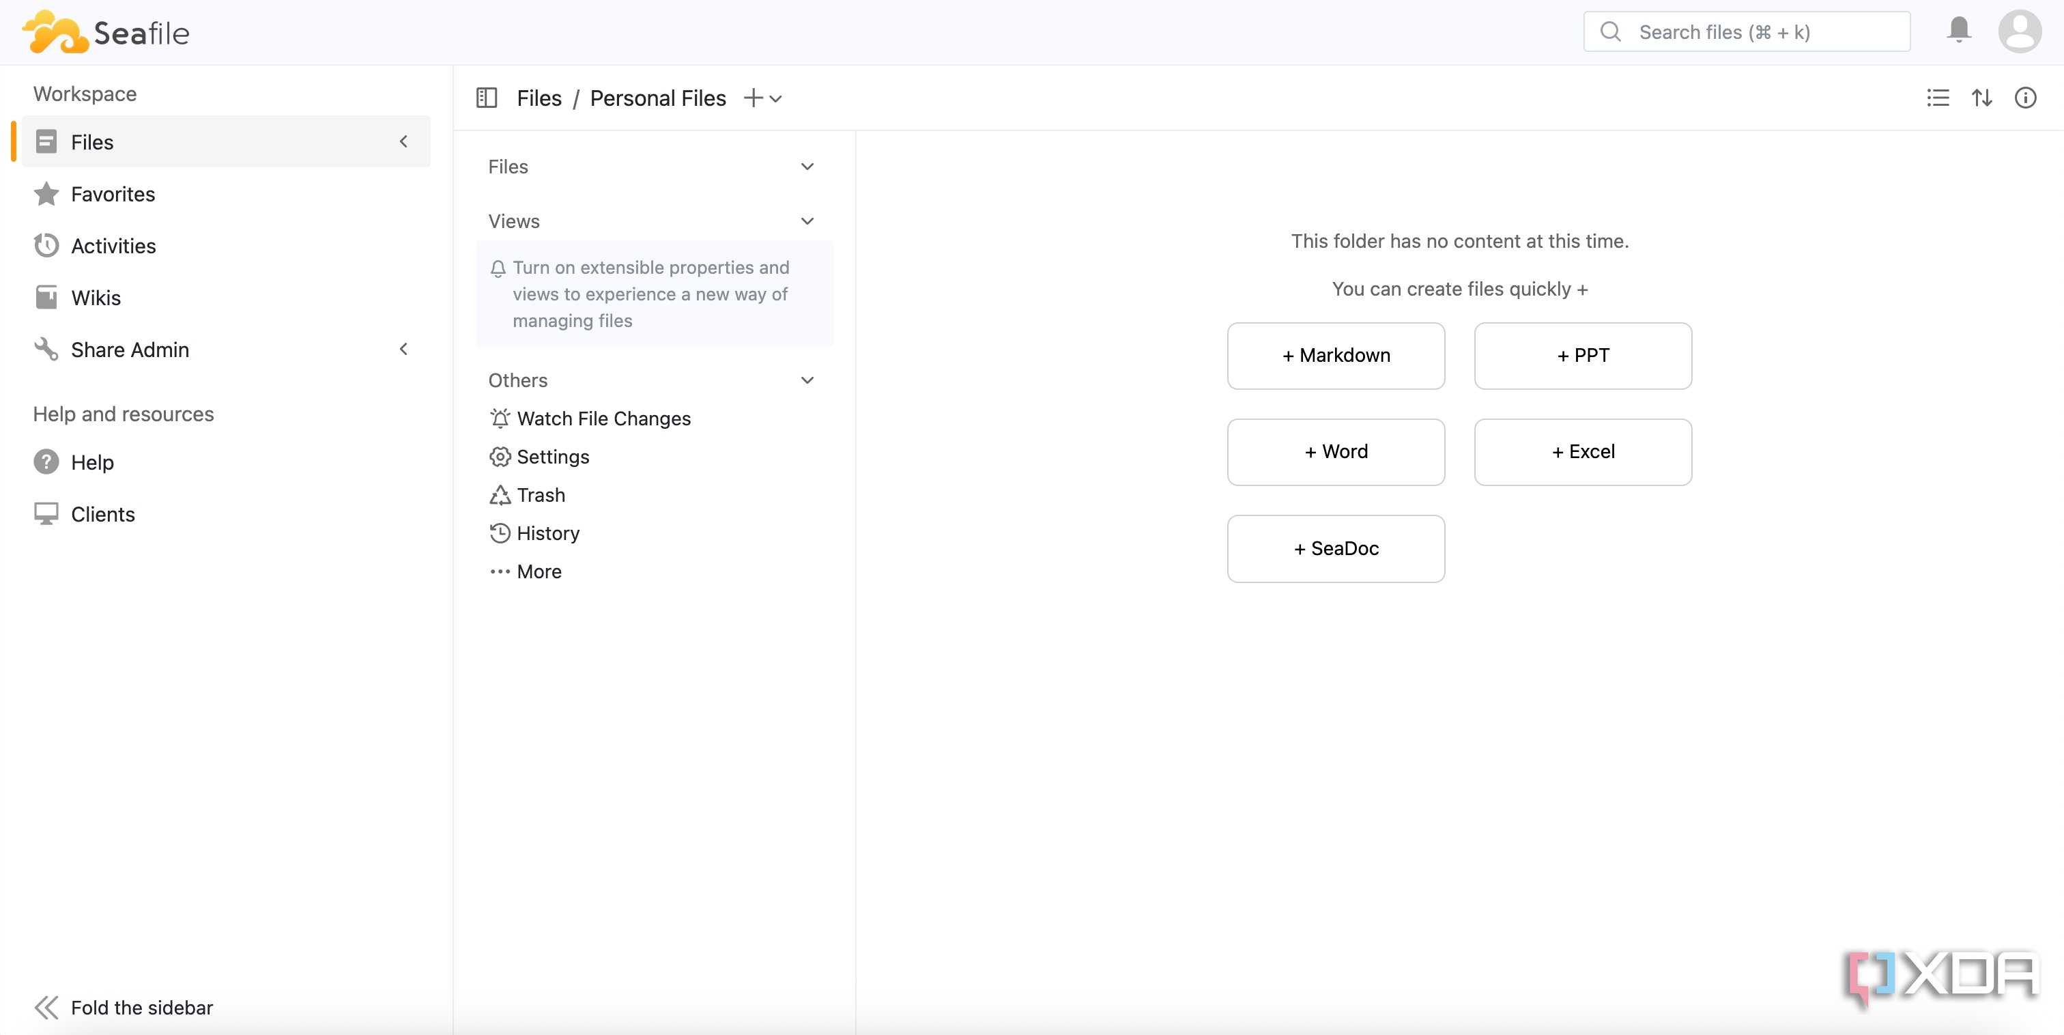Open the user avatar menu
Viewport: 2064px width, 1035px height.
tap(2020, 31)
